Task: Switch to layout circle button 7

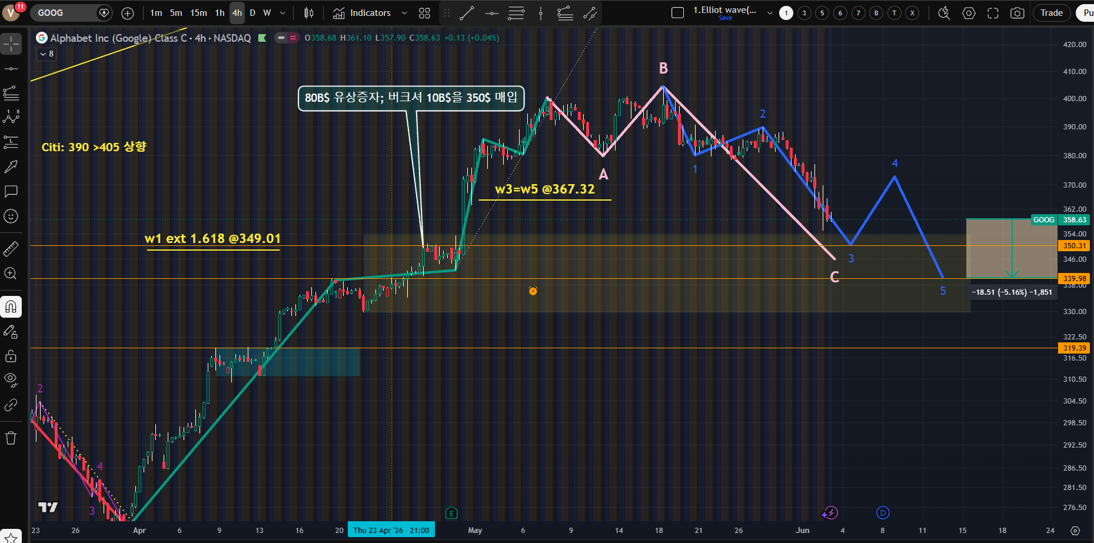Action: point(859,13)
